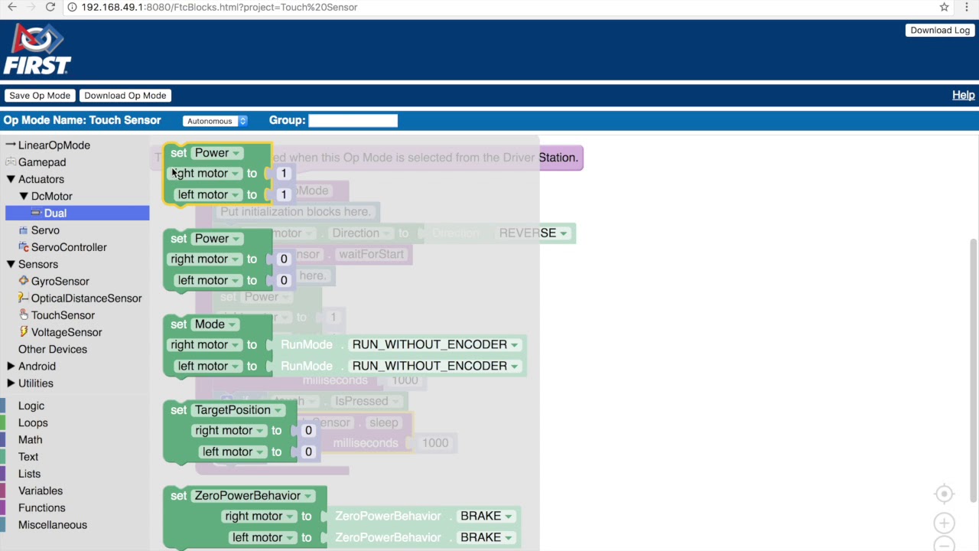Focus the Group input field
979x551 pixels.
tap(353, 120)
